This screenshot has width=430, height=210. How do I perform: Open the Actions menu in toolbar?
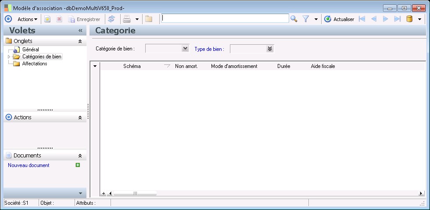tap(27, 19)
